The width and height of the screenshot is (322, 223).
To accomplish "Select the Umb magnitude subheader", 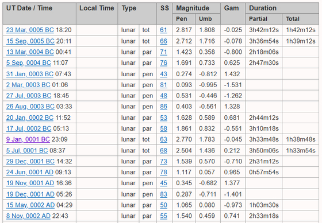I will (205, 19).
